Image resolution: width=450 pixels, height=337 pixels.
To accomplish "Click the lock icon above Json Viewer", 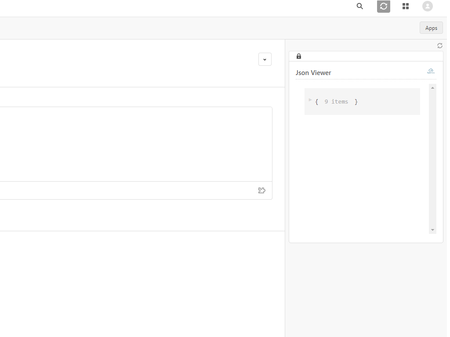I will point(299,56).
